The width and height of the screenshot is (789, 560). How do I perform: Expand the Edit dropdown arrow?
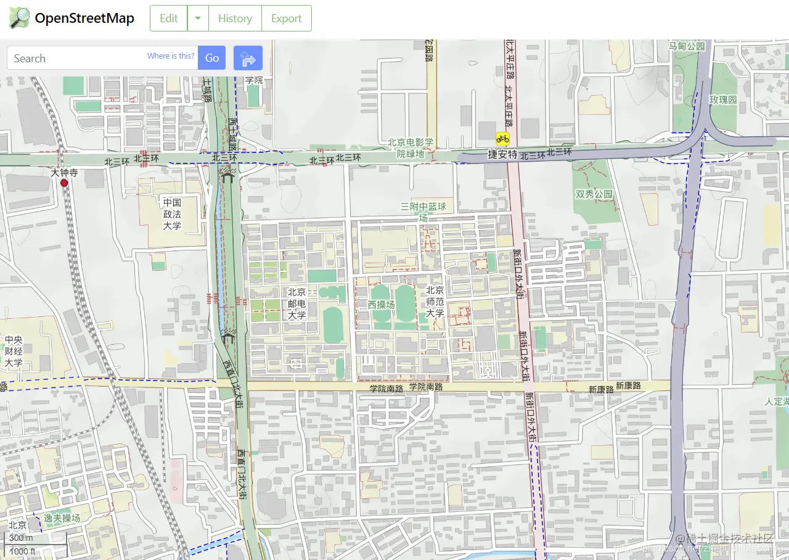(198, 18)
